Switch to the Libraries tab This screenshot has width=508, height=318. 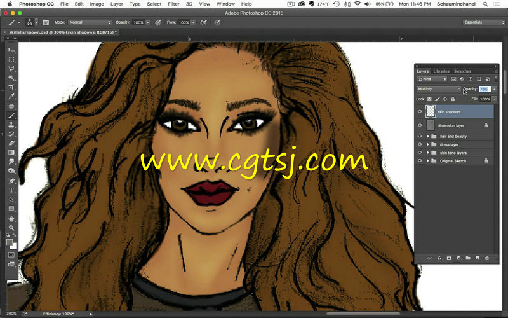tap(441, 71)
